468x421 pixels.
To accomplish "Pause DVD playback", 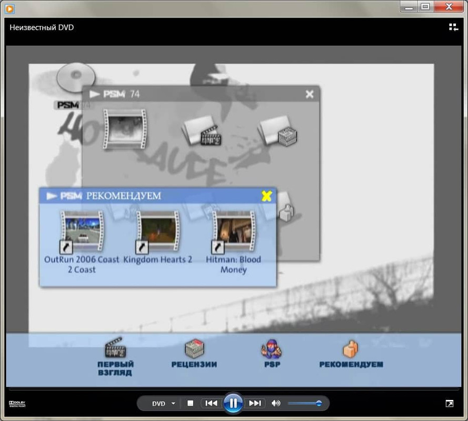I will pyautogui.click(x=233, y=403).
